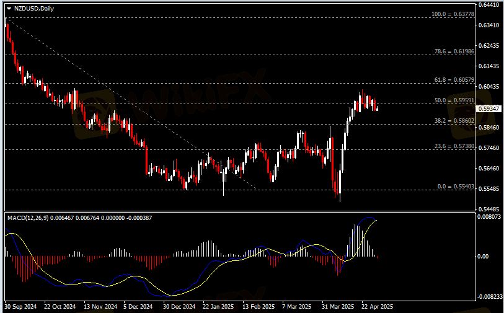This screenshot has height=313, width=504.
Task: Click the 30 Sep 2024 date marker
Action: coord(22,306)
